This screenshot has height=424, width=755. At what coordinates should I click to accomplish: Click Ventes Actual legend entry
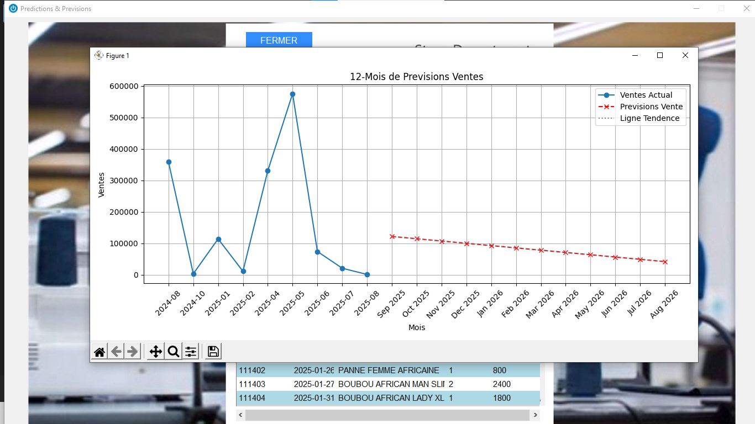pyautogui.click(x=646, y=95)
